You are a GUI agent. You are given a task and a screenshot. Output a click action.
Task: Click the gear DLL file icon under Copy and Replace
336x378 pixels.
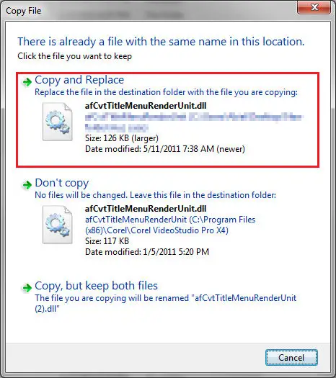(x=58, y=122)
